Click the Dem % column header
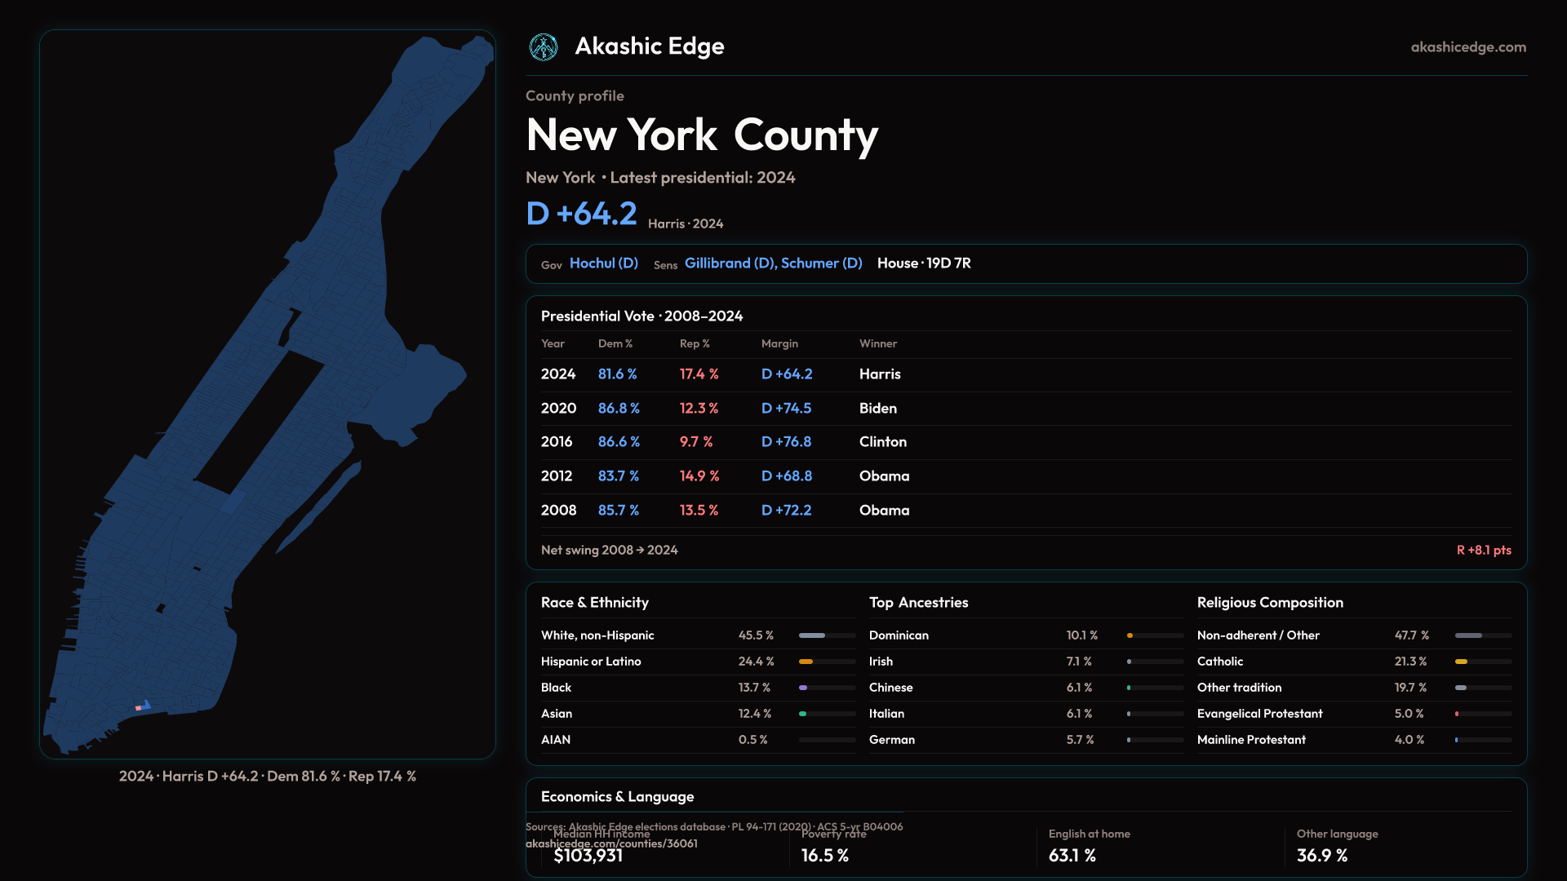 [x=615, y=344]
